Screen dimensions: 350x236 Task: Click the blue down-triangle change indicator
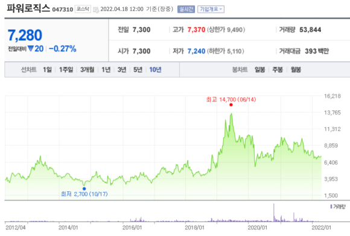(31, 48)
